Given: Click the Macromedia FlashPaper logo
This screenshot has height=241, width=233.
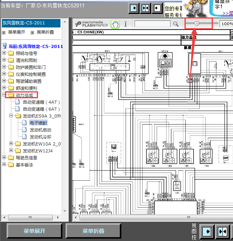Looking at the screenshot, I should pos(91,24).
